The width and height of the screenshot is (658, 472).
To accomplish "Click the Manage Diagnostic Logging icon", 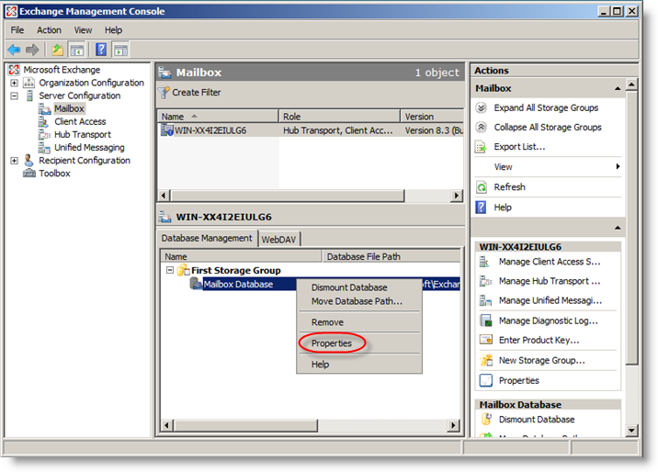I will (486, 320).
